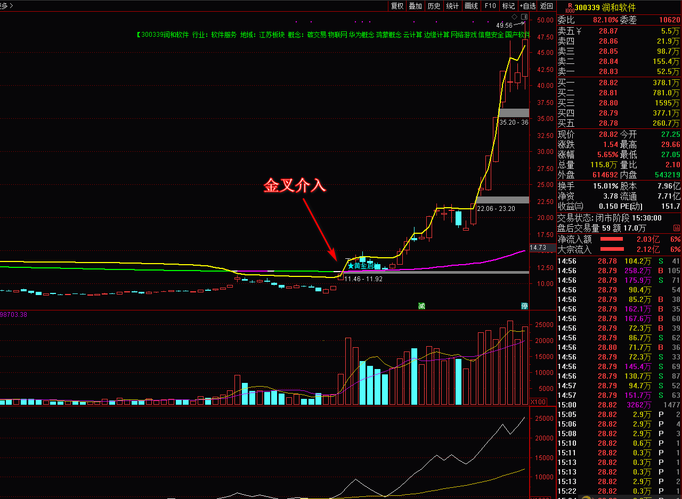Click the gap label 11.46 - 11.92

[x=363, y=279]
